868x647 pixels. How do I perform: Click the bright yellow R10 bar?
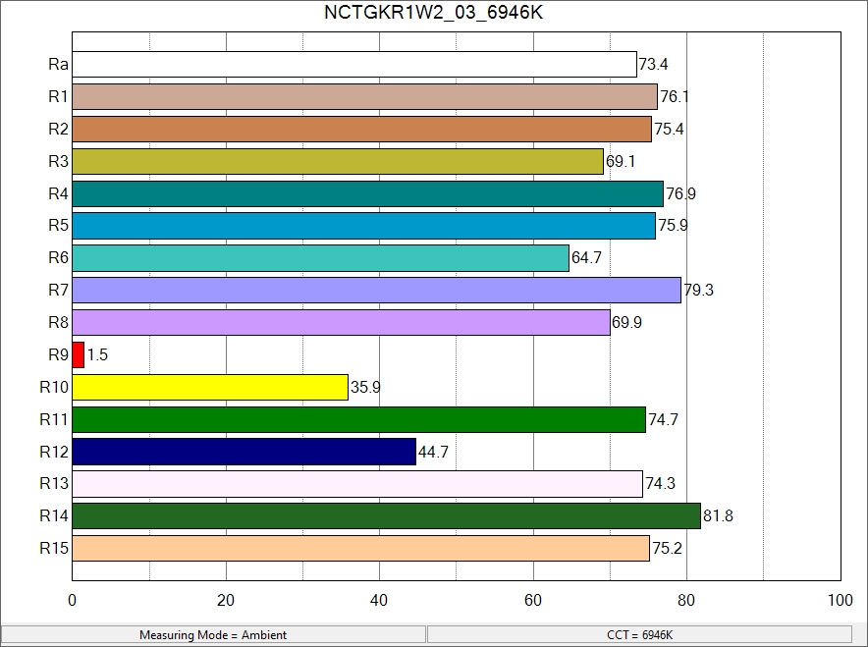pyautogui.click(x=210, y=387)
